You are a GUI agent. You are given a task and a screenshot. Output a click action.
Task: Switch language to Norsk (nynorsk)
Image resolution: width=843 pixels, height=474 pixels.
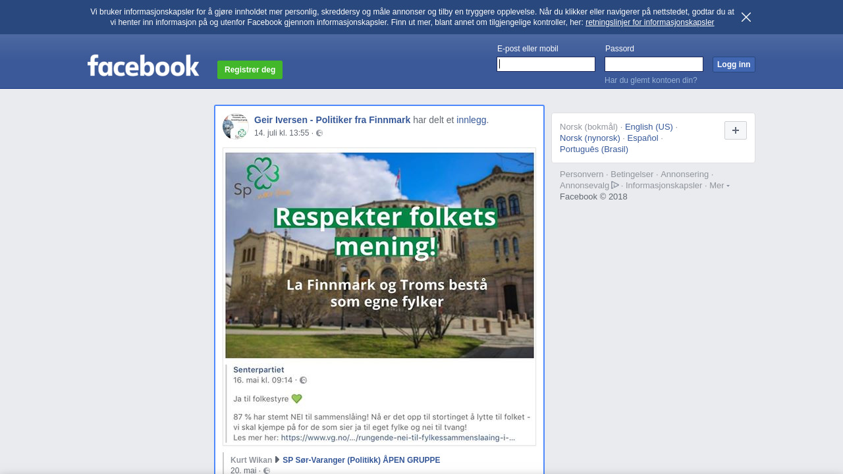[x=590, y=138]
